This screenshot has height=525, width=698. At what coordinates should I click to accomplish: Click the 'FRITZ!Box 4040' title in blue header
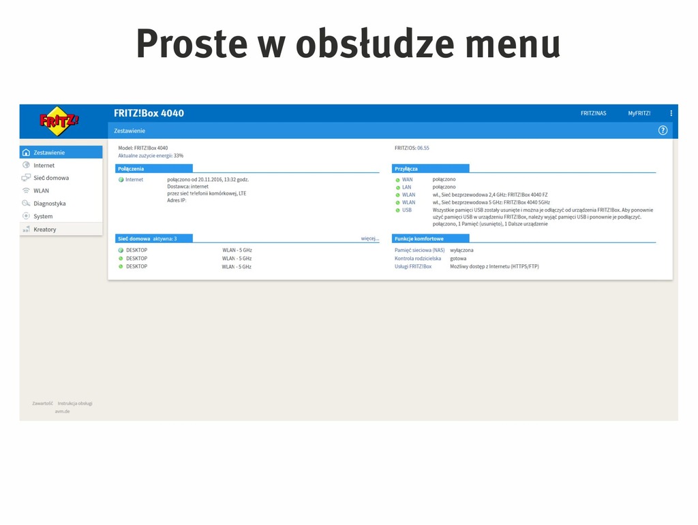149,113
